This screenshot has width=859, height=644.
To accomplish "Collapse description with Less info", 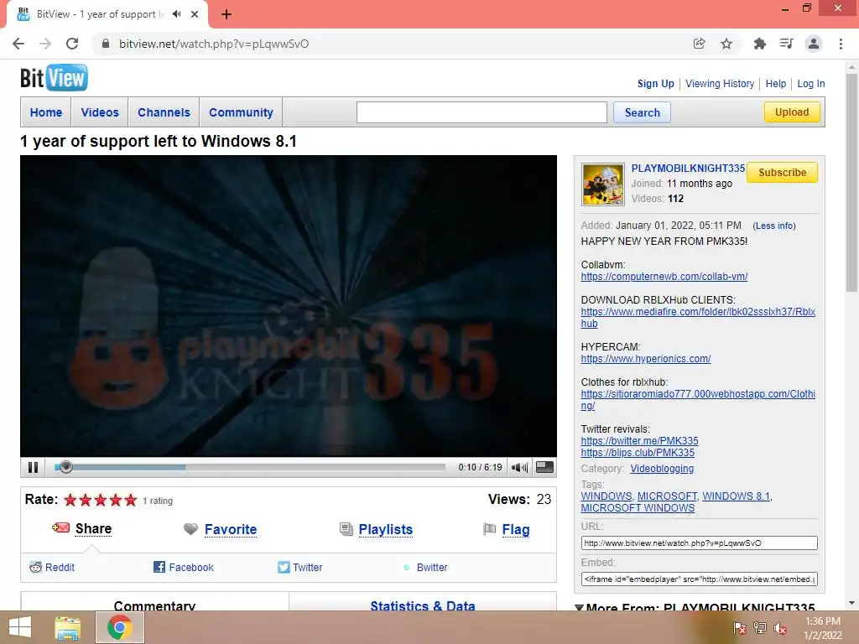I will click(x=774, y=226).
